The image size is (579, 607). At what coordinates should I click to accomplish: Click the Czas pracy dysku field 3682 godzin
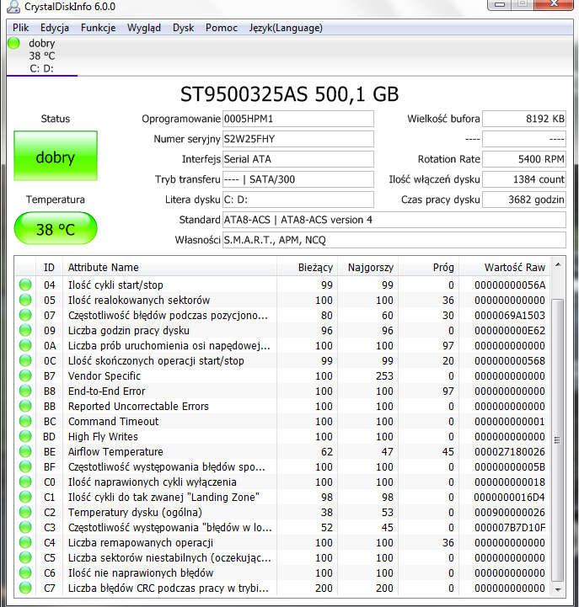pyautogui.click(x=524, y=200)
